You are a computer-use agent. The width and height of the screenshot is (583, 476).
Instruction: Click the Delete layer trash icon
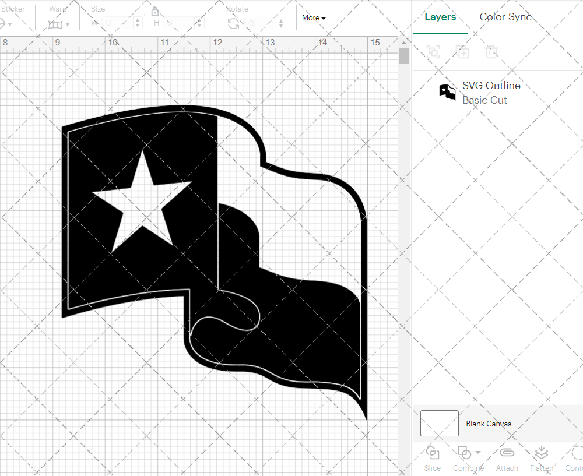click(491, 52)
